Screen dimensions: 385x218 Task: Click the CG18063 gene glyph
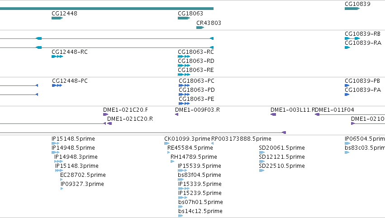click(184, 18)
